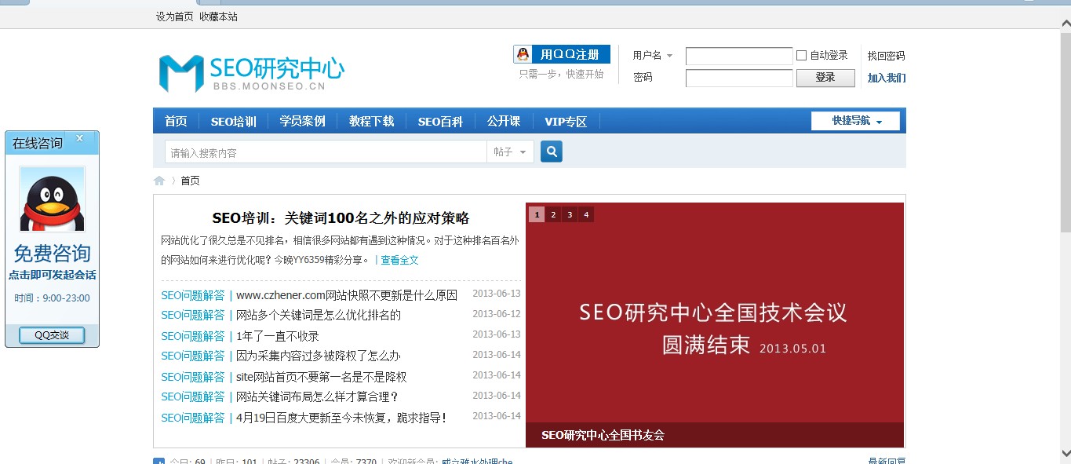
Task: Click the 用QQ注册 penguin button
Action: click(561, 54)
